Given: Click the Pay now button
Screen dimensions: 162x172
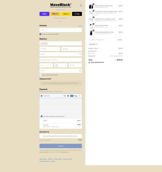Looking at the screenshot, I should click(x=60, y=146).
